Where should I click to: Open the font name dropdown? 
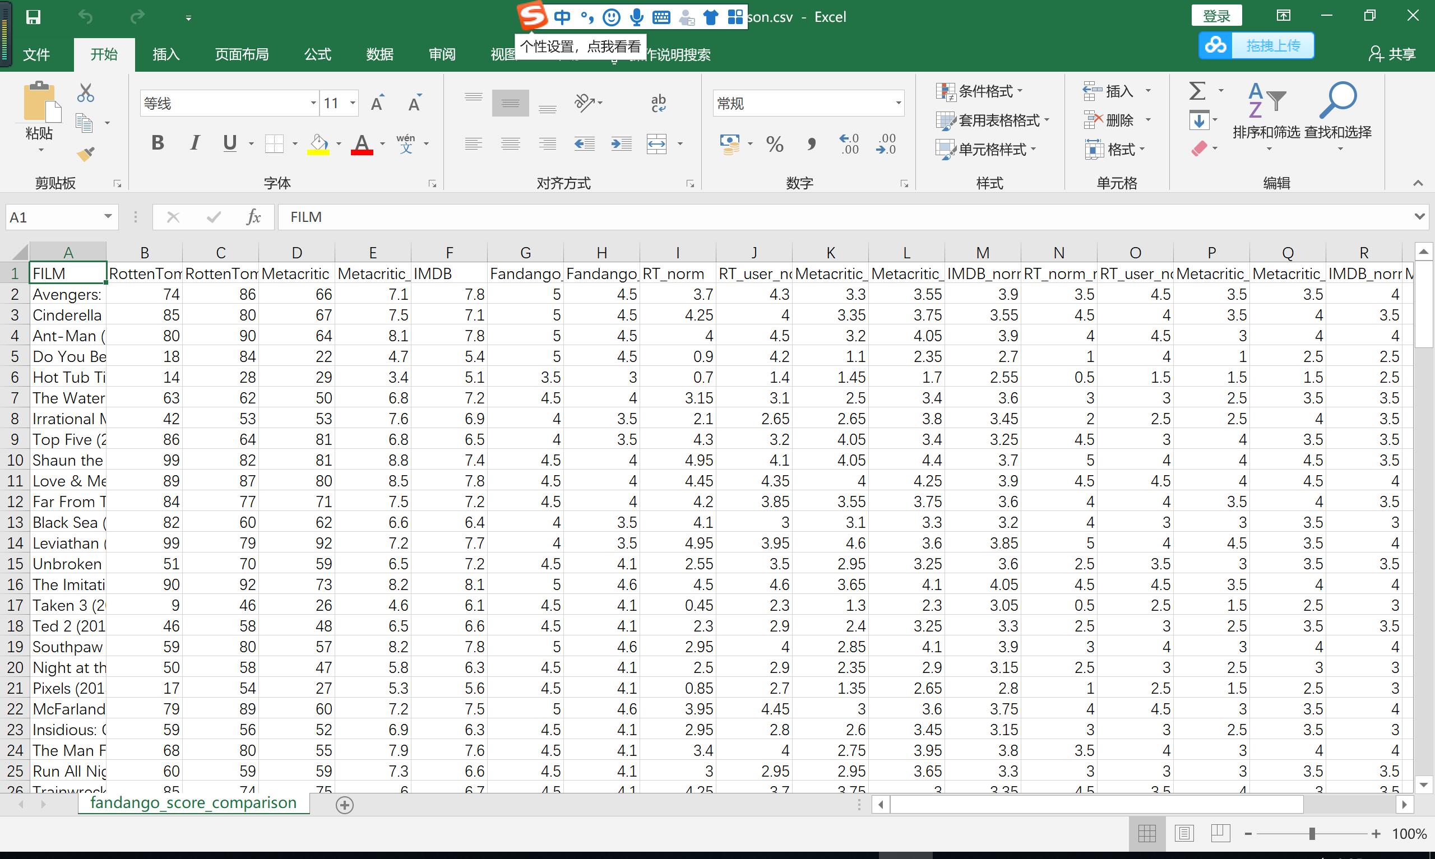coord(313,104)
